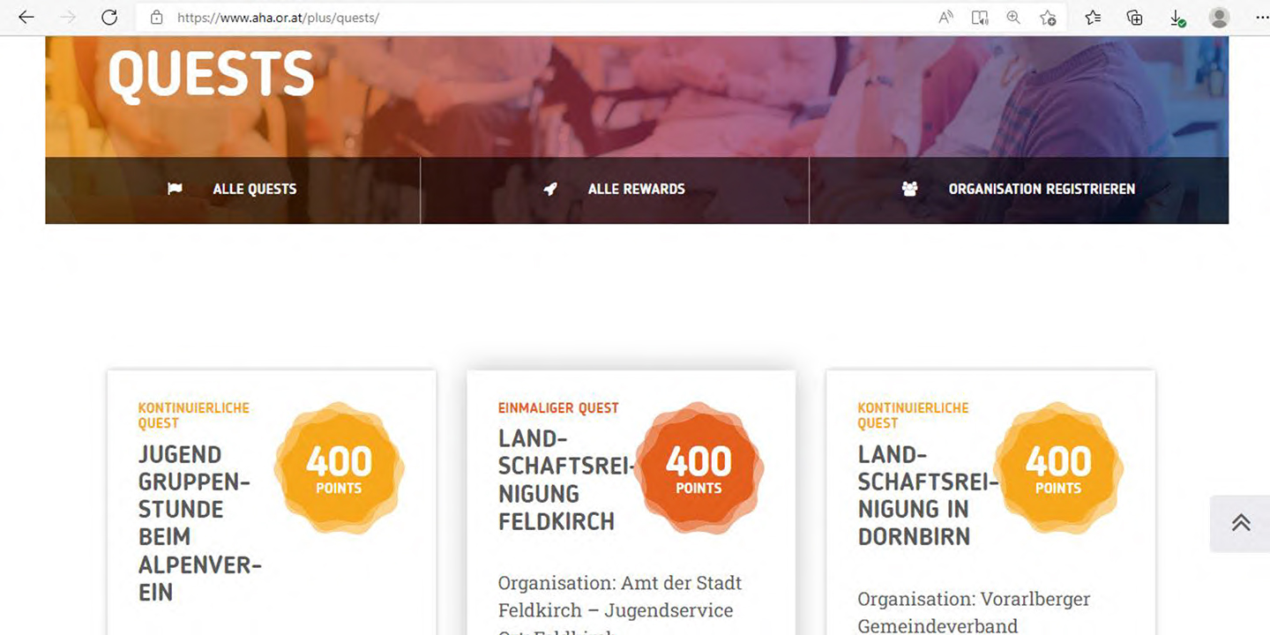
Task: Click the address bar URL field
Action: pos(547,18)
